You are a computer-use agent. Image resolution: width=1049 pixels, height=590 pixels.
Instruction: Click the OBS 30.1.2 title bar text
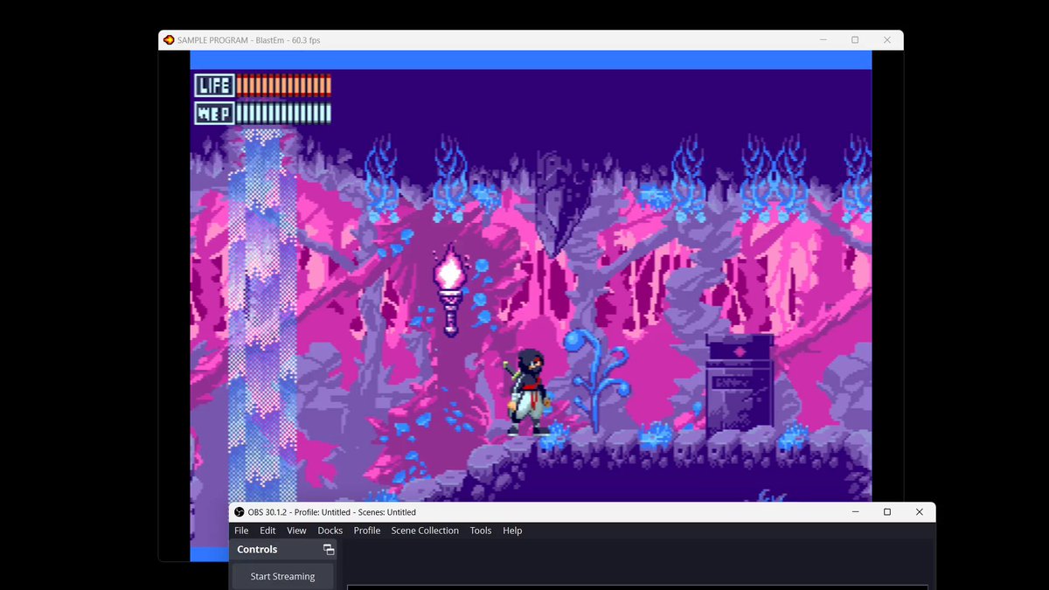click(332, 512)
